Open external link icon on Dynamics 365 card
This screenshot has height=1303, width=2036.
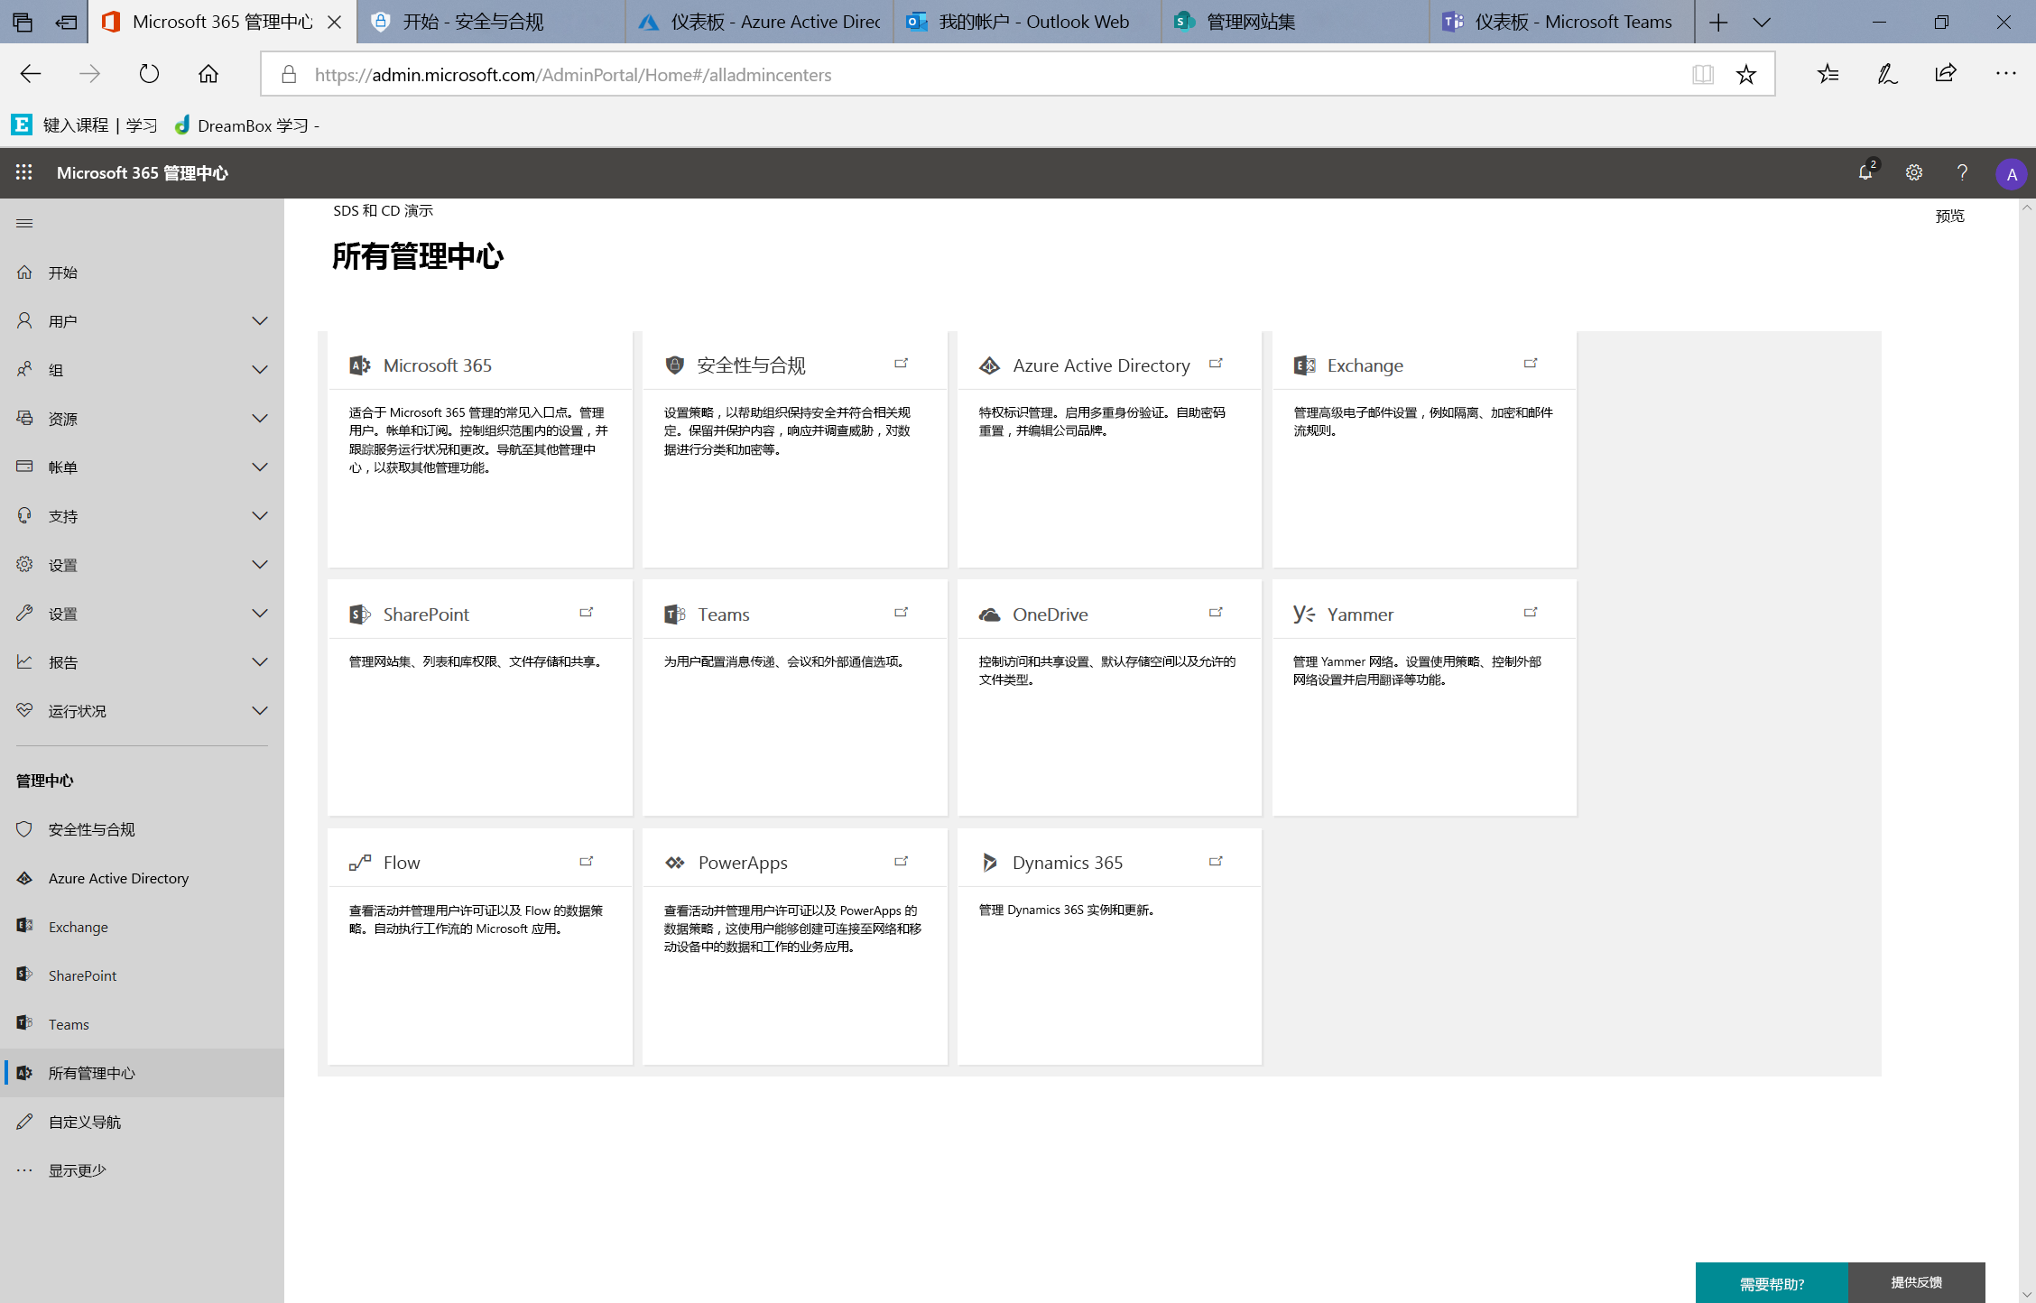1216,862
